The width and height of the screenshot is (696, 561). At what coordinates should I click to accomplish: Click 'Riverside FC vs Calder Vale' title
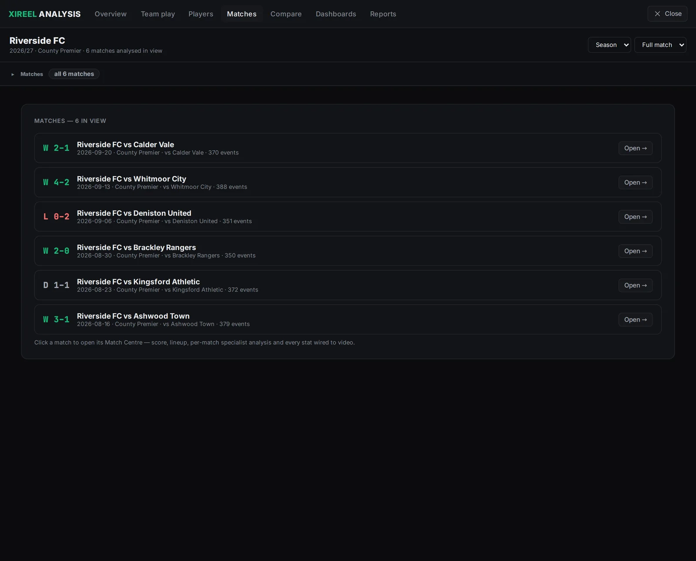[x=125, y=144]
